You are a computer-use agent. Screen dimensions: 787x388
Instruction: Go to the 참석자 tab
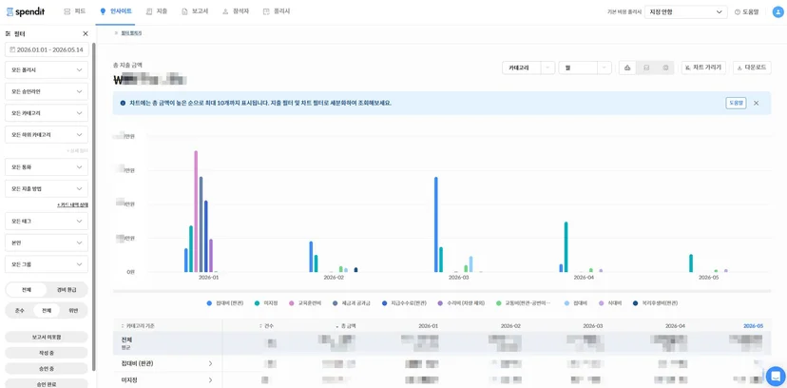point(236,11)
